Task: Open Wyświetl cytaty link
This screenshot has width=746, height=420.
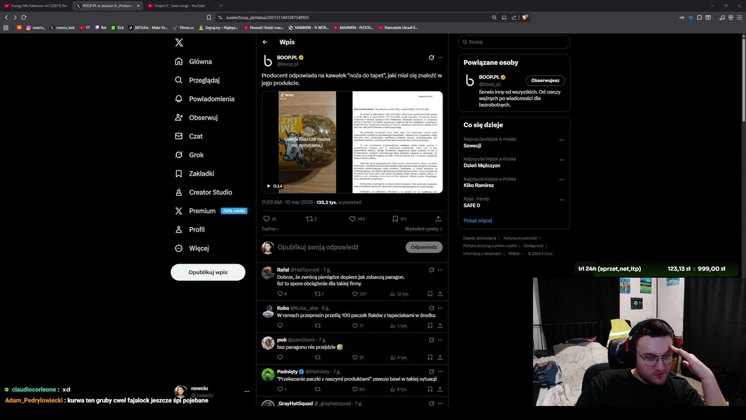Action: tap(424, 229)
